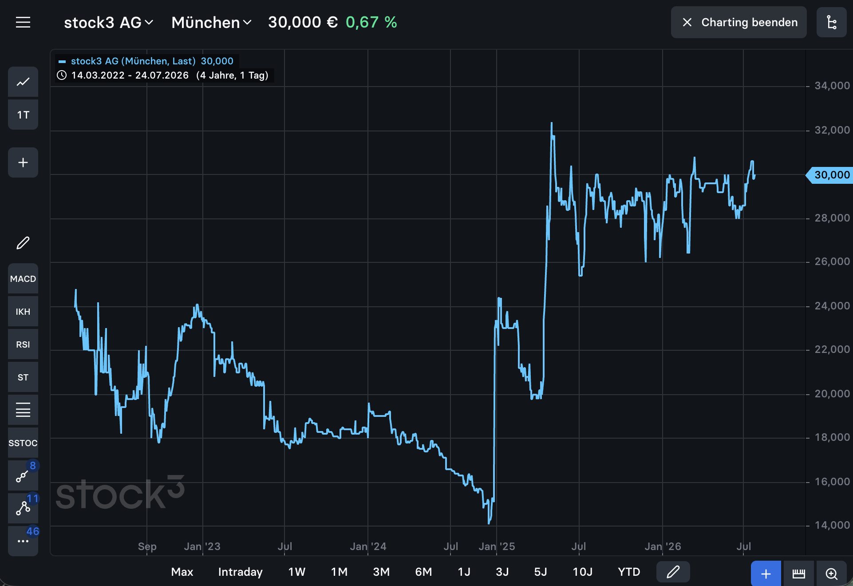The height and width of the screenshot is (586, 853).
Task: Select the YTD time range
Action: [x=629, y=572]
